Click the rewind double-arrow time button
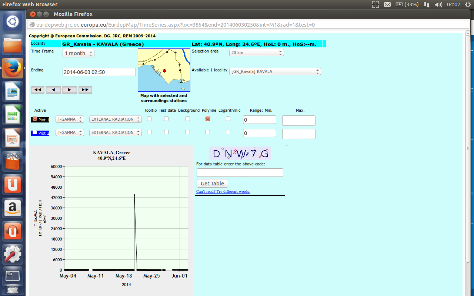The height and width of the screenshot is (296, 474). (38, 90)
